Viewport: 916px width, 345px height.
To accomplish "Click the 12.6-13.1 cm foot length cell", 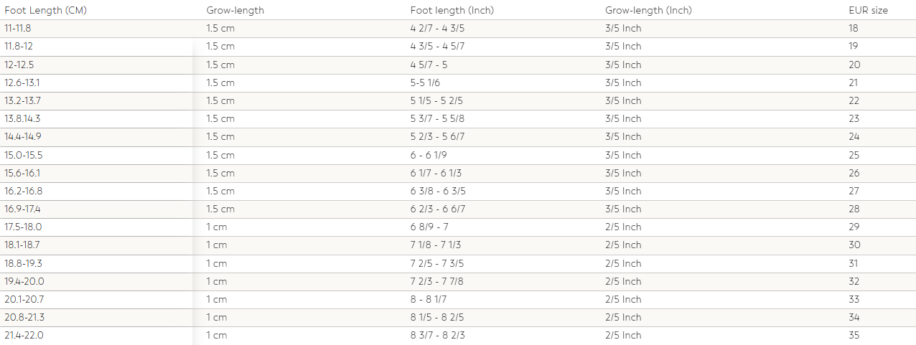I will (x=22, y=82).
